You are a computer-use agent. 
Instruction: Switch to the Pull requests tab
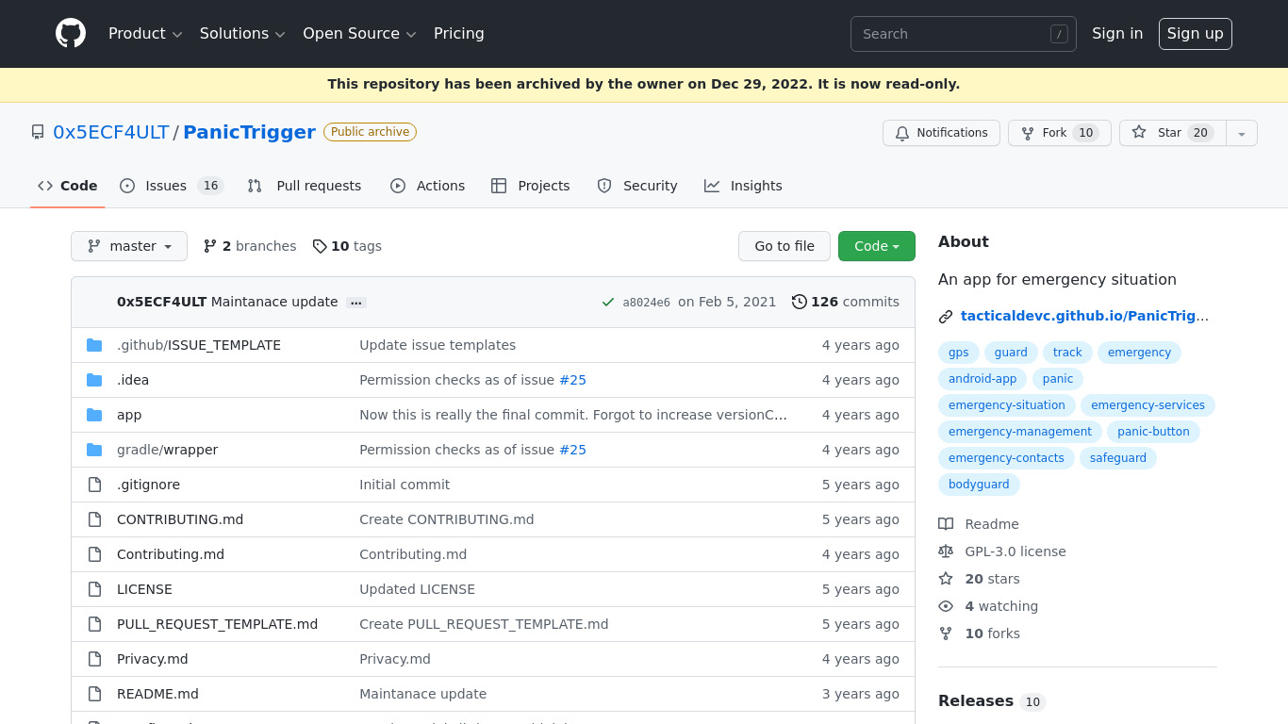coord(305,186)
